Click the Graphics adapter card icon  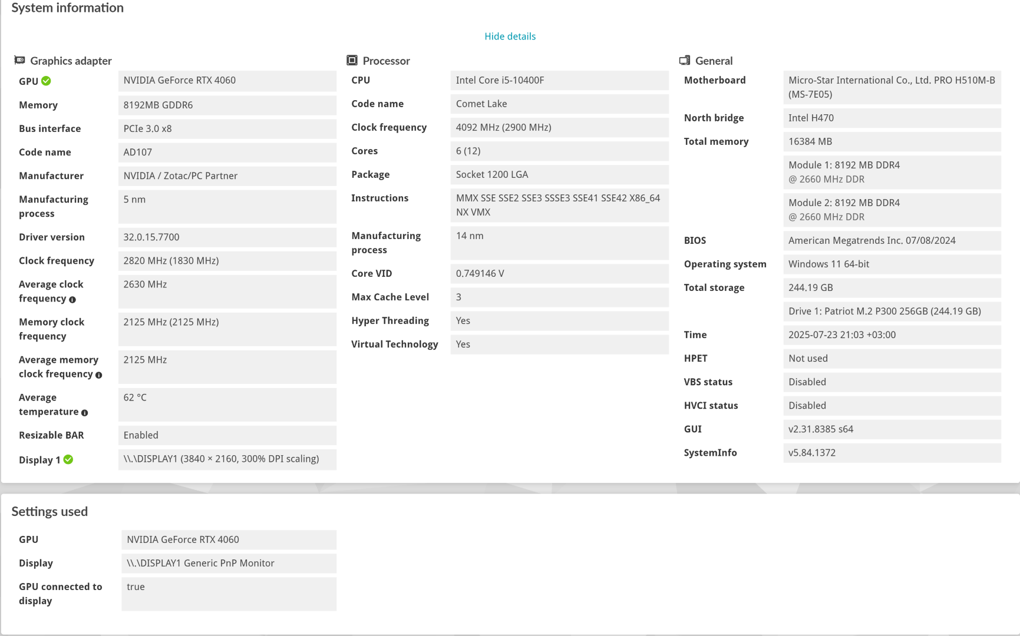click(19, 60)
